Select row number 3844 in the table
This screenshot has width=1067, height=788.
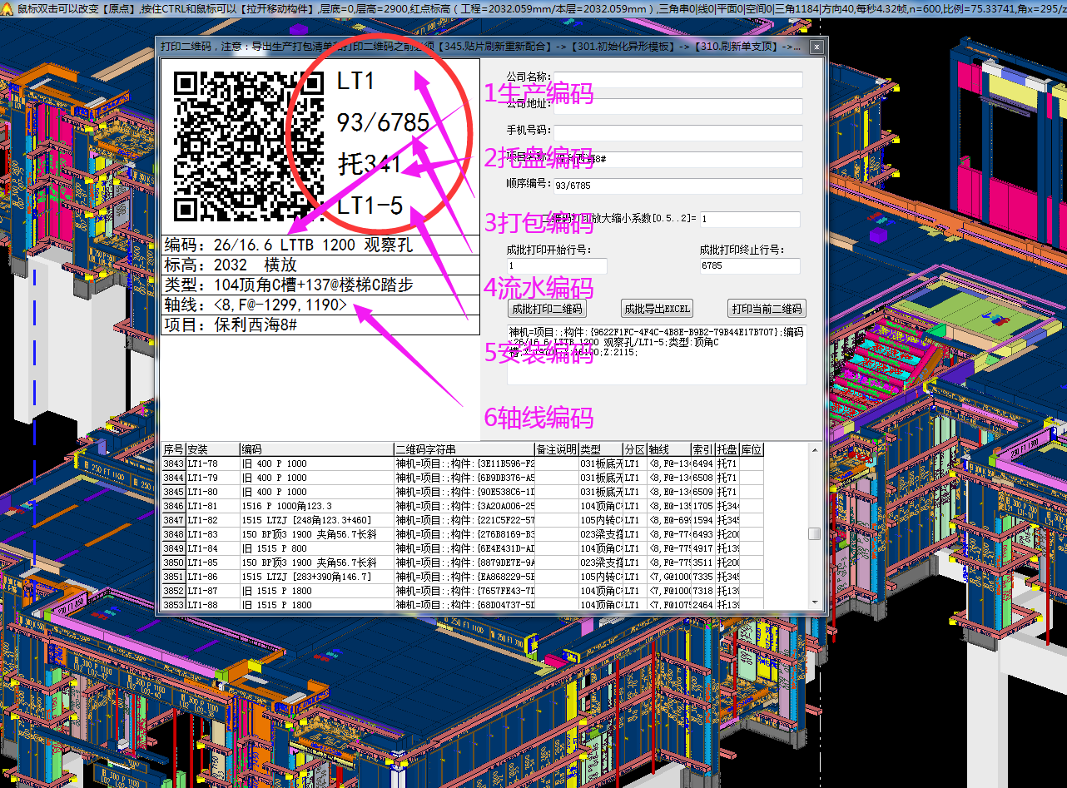click(172, 478)
